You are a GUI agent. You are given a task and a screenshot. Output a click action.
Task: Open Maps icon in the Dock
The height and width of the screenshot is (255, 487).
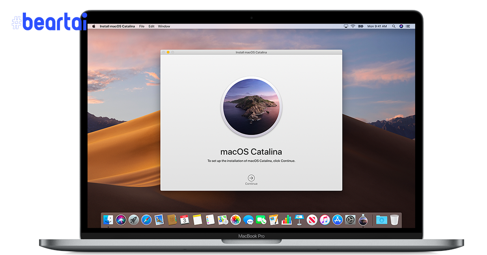click(x=222, y=220)
